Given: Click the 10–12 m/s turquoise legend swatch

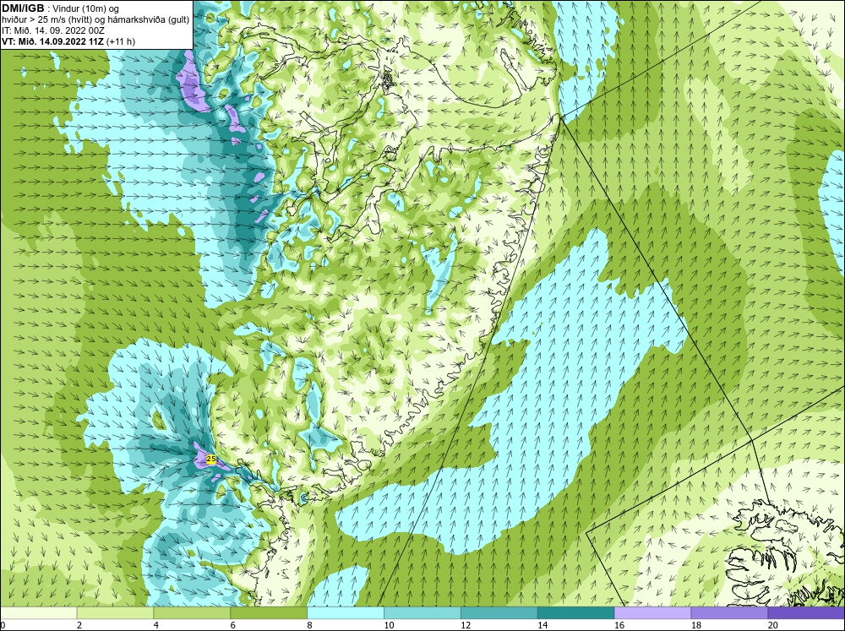Looking at the screenshot, I should click(422, 612).
